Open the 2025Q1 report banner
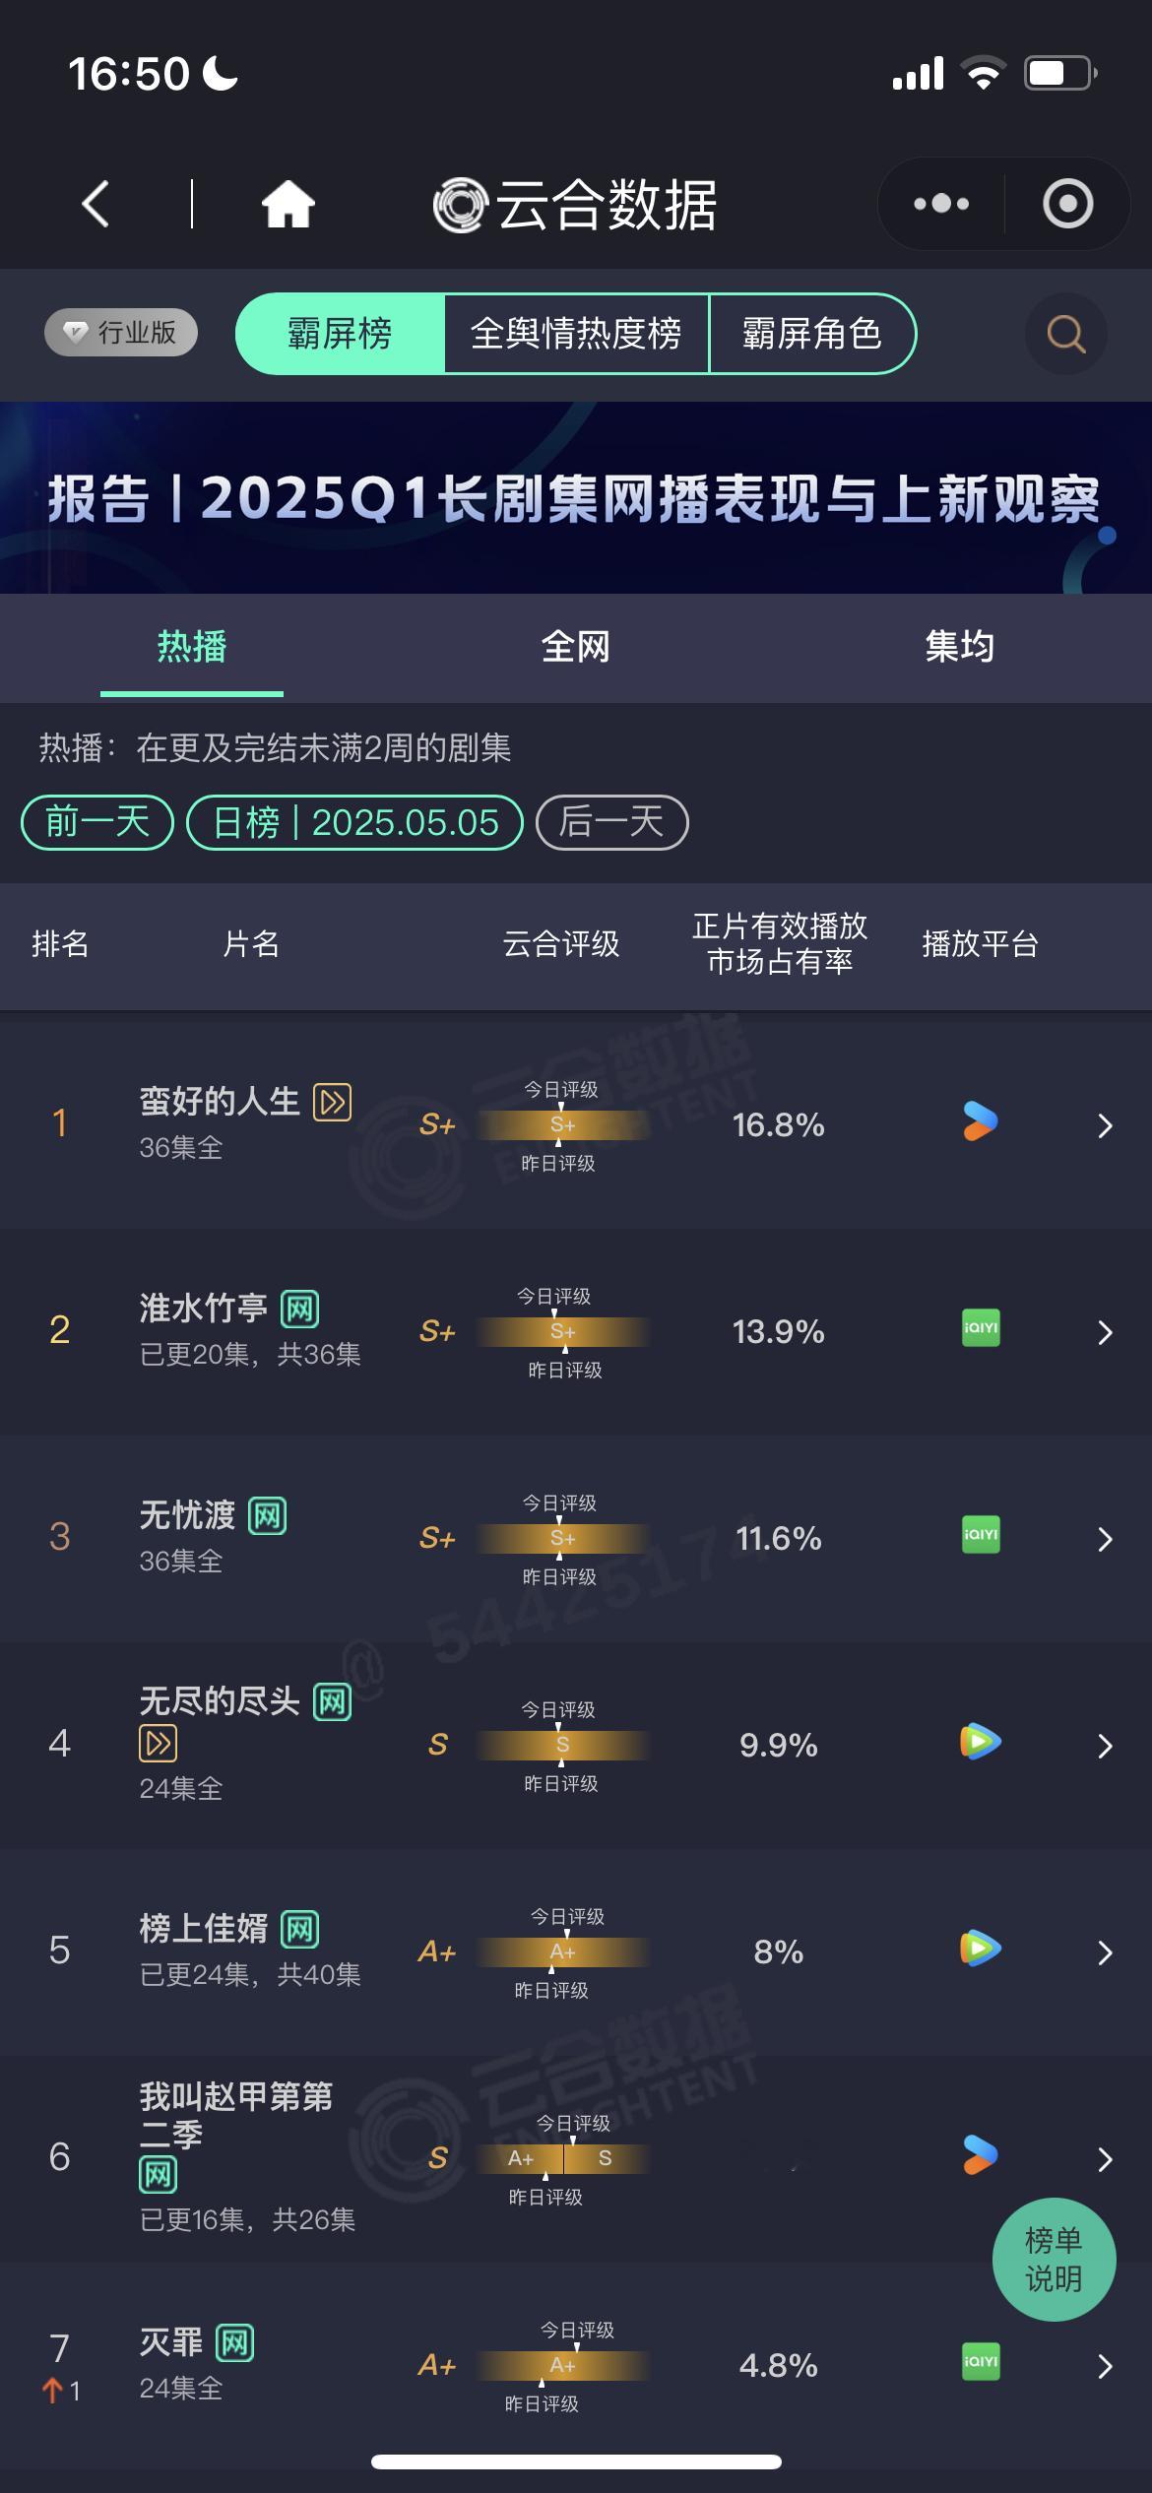Viewport: 1152px width, 2493px height. click(x=576, y=497)
